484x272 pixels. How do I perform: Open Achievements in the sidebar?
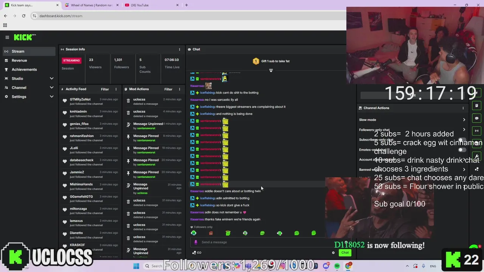pos(28,70)
